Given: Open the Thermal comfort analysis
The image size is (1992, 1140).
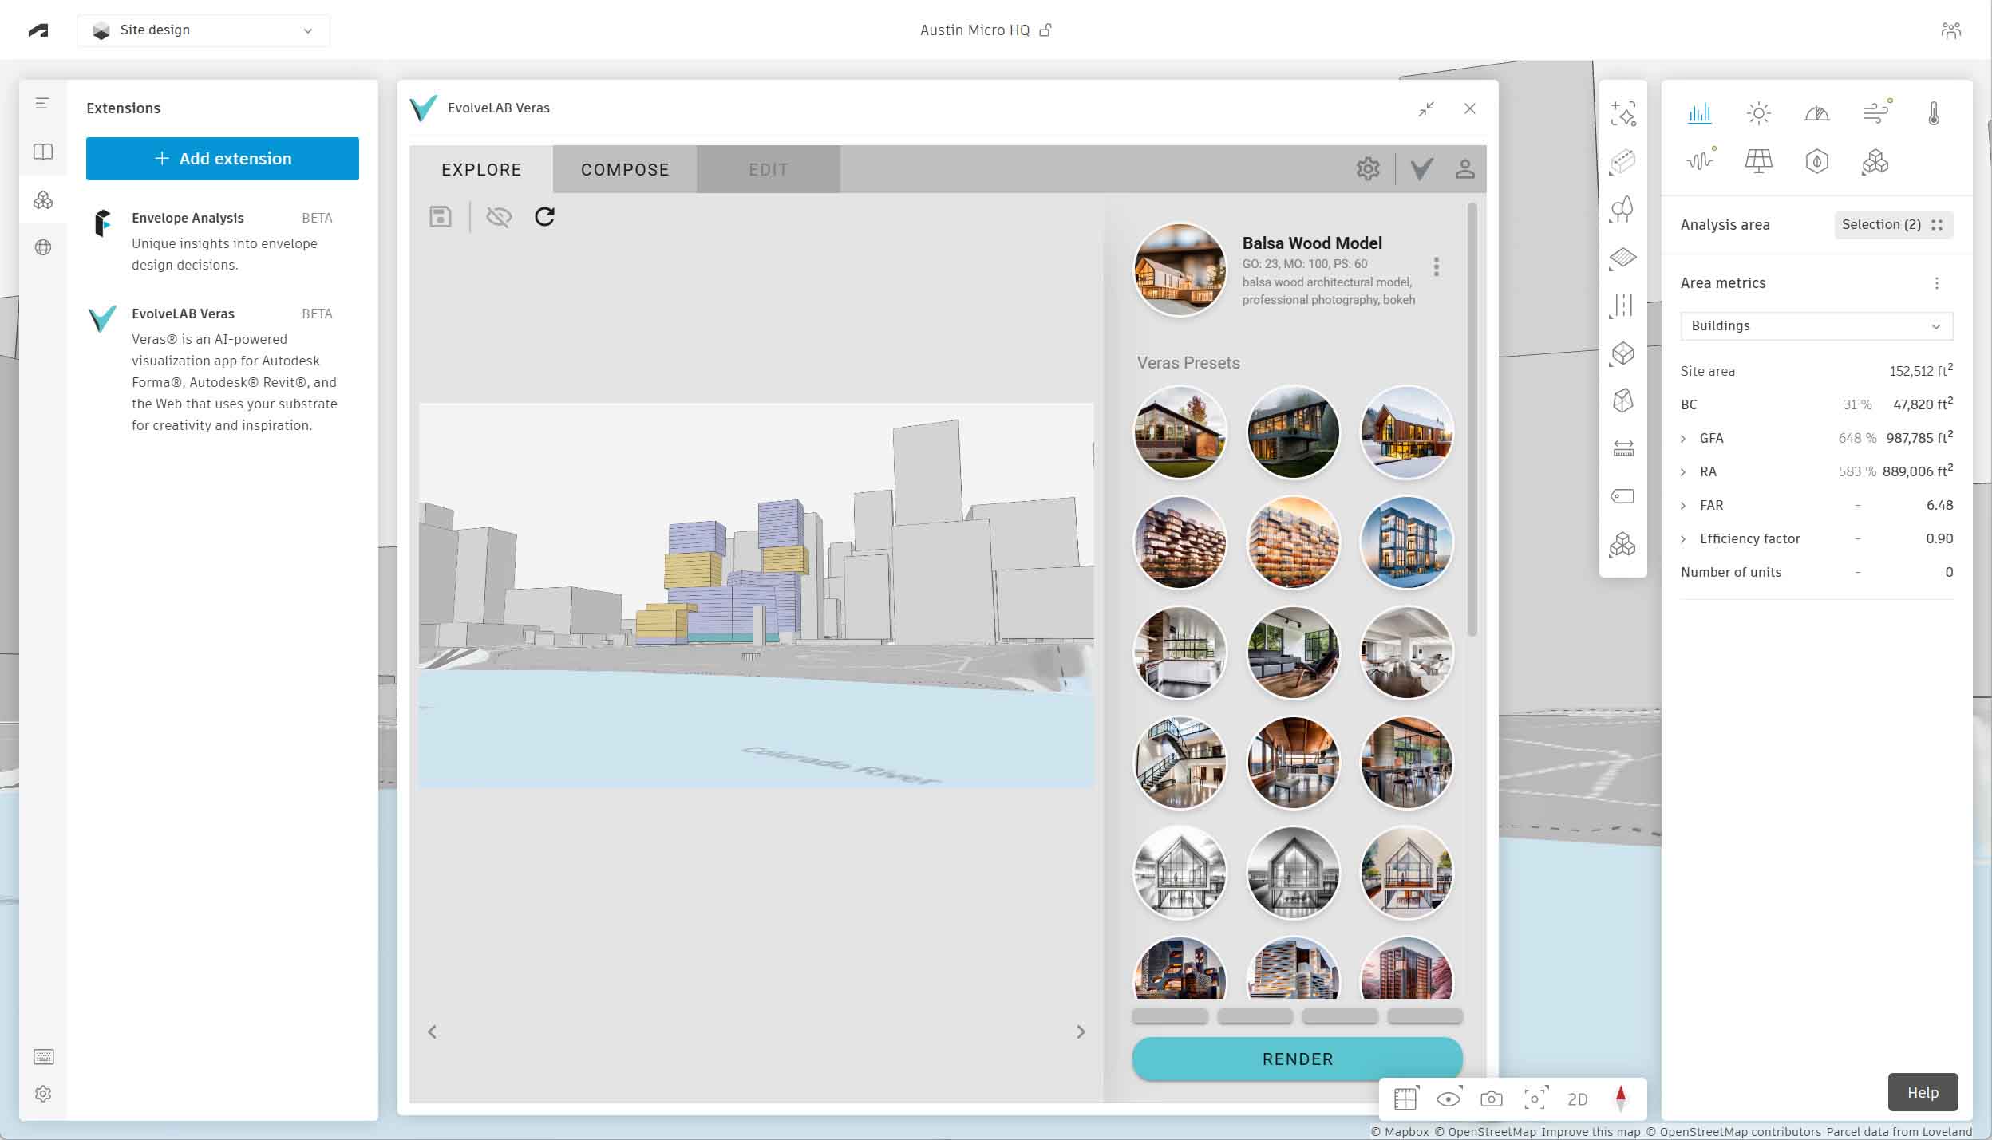Looking at the screenshot, I should (x=1934, y=114).
